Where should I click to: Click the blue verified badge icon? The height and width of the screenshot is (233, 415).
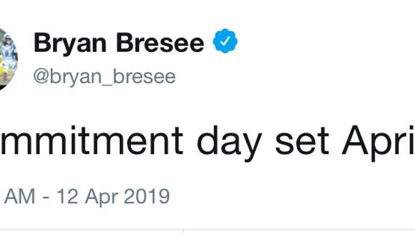tap(225, 41)
